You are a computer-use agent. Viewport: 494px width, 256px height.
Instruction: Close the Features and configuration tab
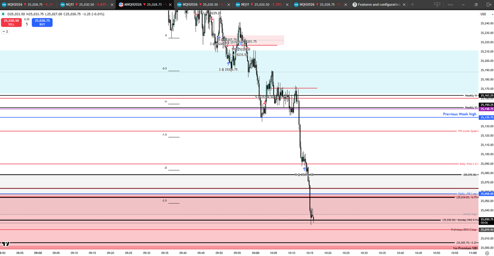(x=404, y=5)
